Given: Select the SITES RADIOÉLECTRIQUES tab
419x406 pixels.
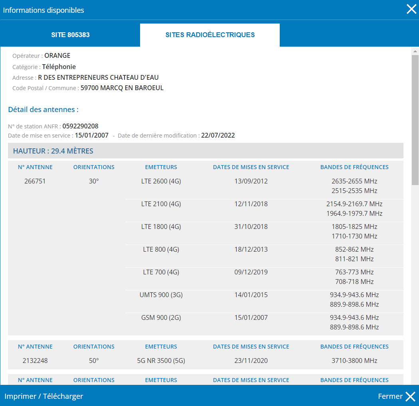Looking at the screenshot, I should pos(210,35).
